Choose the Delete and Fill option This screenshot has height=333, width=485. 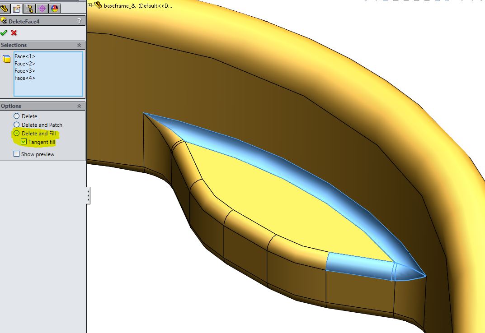(x=16, y=134)
